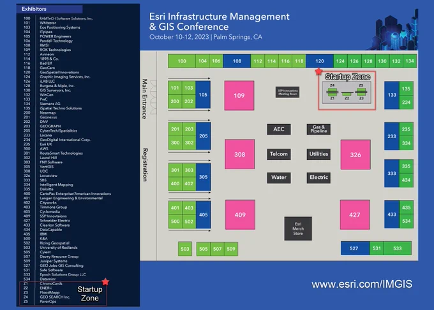Select "Nearmap" in exhibitor list
This screenshot has width=434, height=310.
point(48,113)
